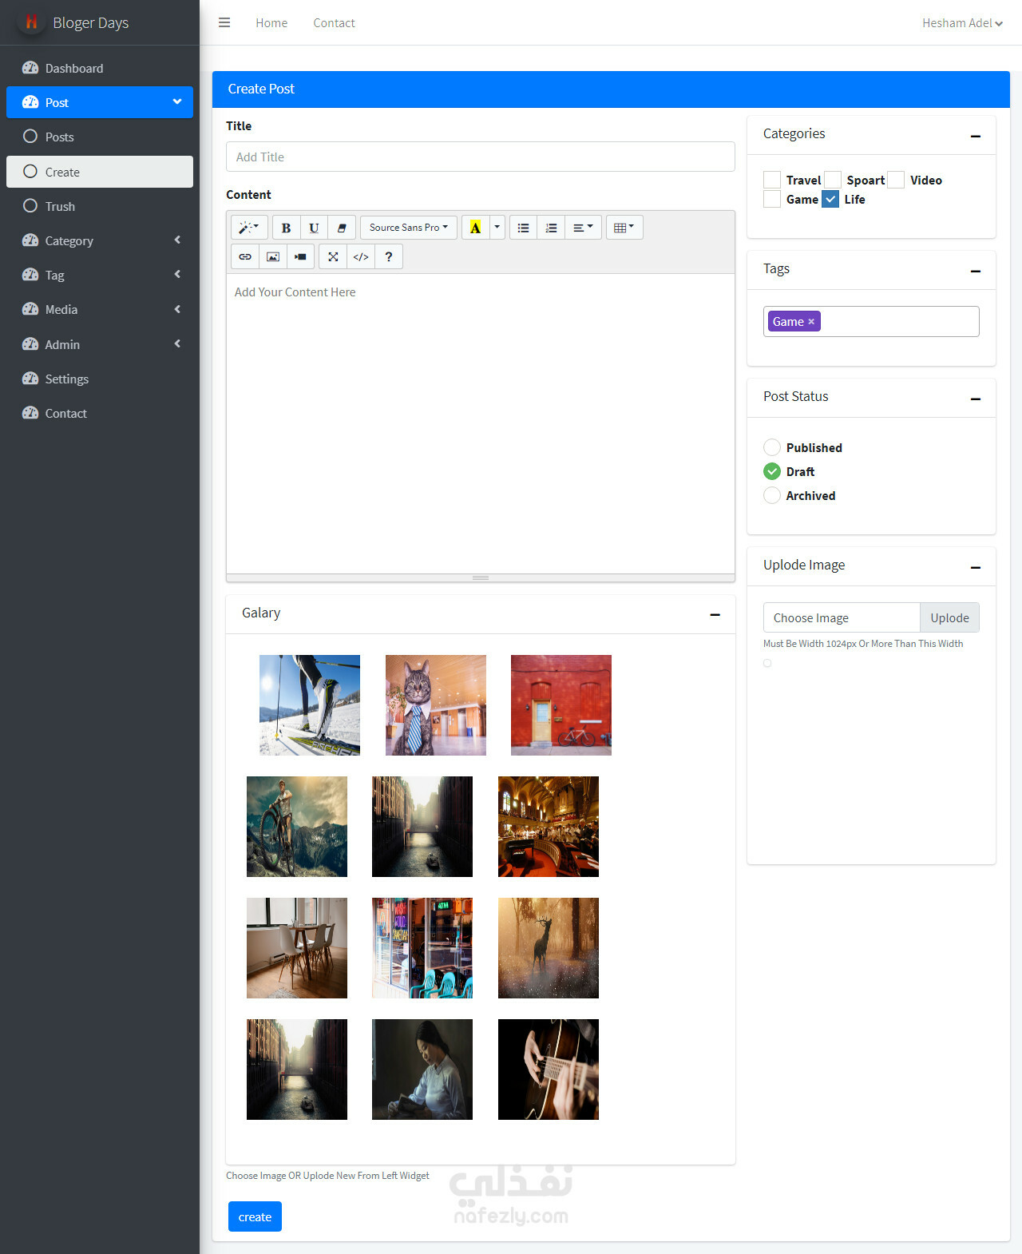Collapse the Tags card
1022x1254 pixels.
pyautogui.click(x=976, y=271)
